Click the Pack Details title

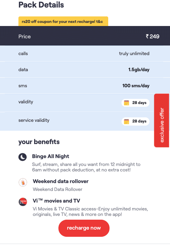coord(41,5)
